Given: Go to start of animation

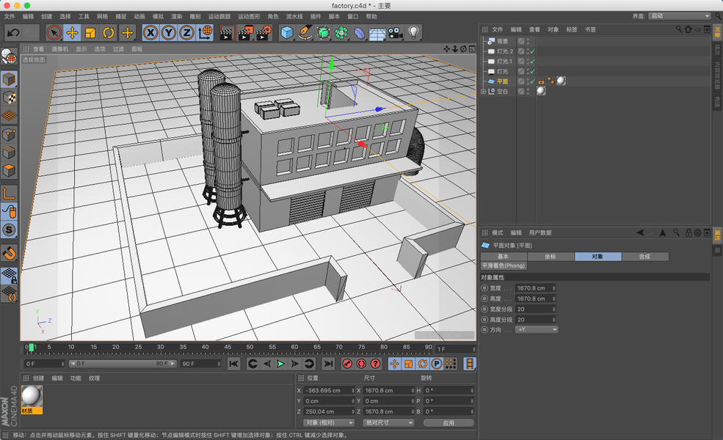Looking at the screenshot, I should [233, 364].
